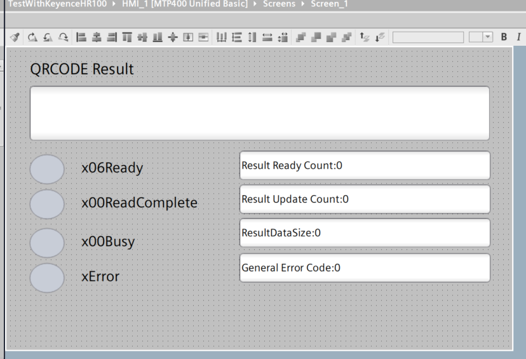Viewport: 526px width, 359px height.
Task: Click move layer down arrow icon
Action: [380, 37]
